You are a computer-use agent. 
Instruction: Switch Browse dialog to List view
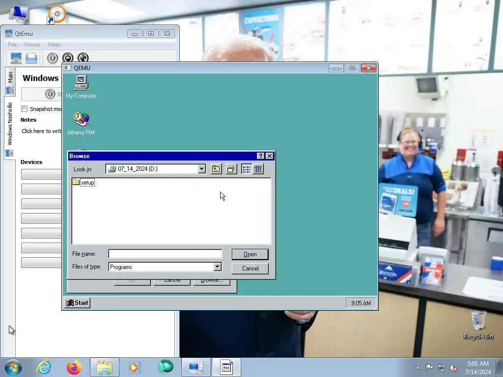pos(247,169)
